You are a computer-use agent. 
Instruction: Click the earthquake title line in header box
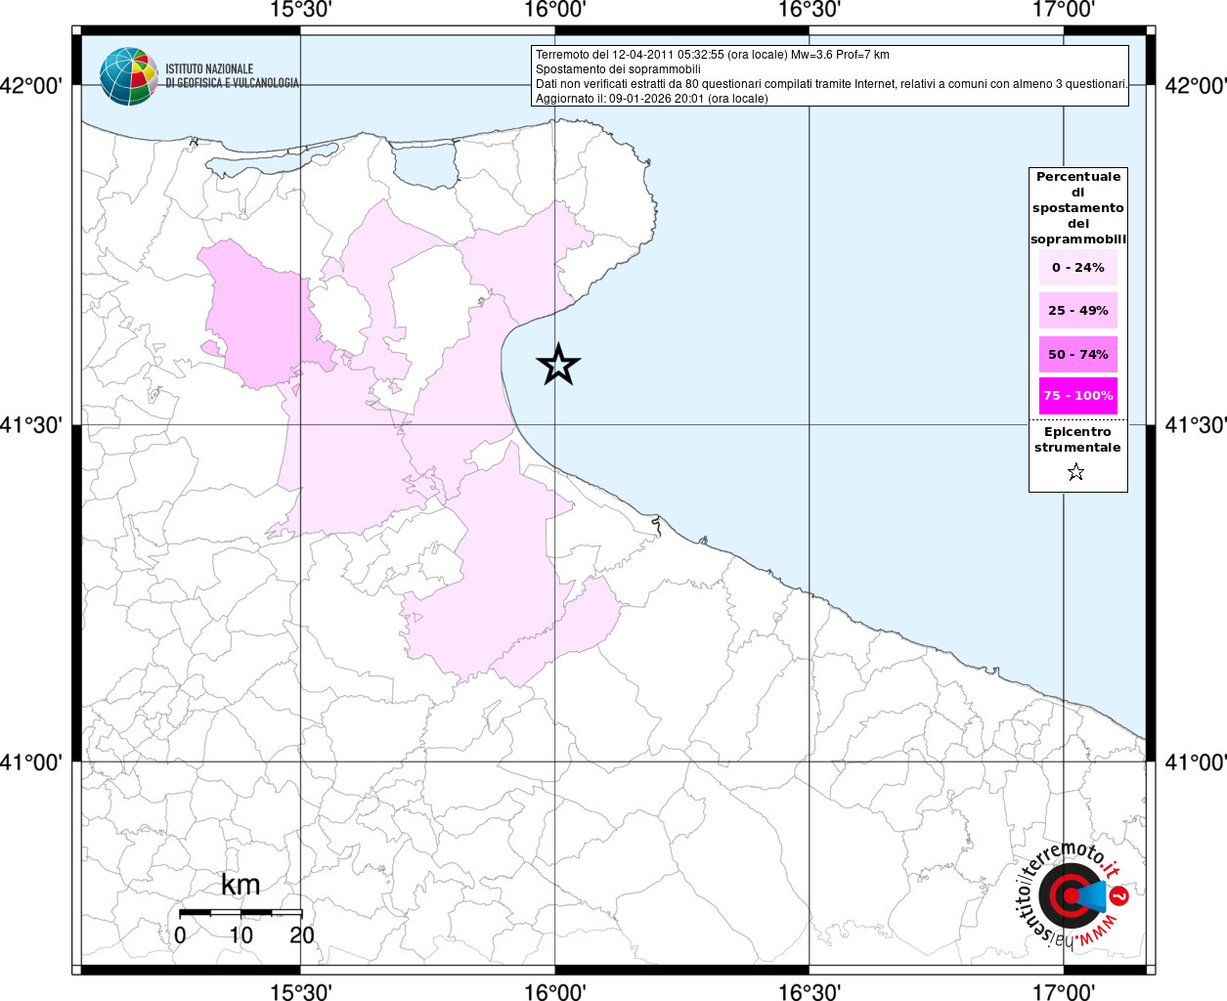pos(712,55)
